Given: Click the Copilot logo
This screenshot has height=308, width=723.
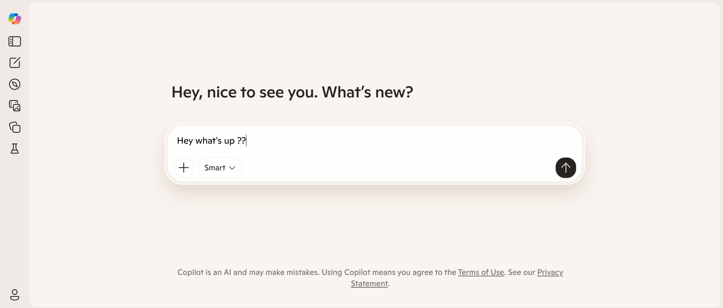Looking at the screenshot, I should click(15, 18).
